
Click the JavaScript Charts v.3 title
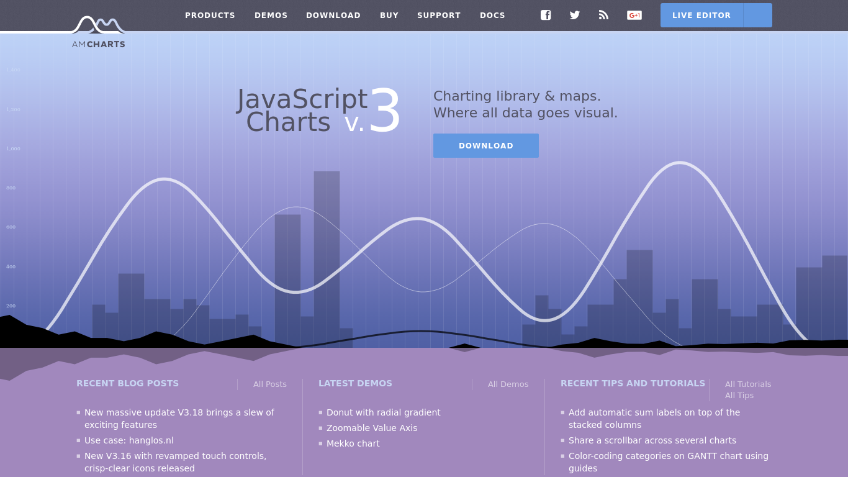[319, 111]
